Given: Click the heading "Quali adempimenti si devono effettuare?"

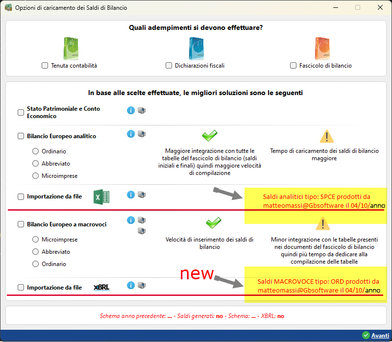Looking at the screenshot, I should pos(196,27).
